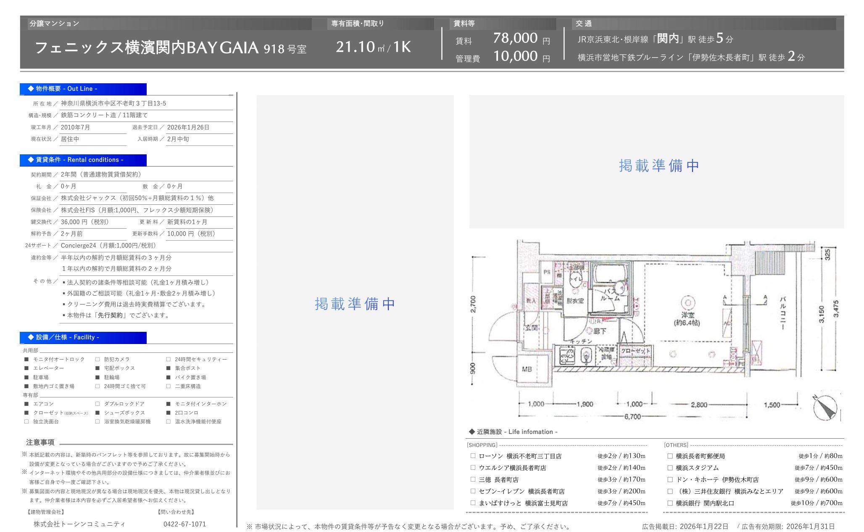Check the ローソン 横浜不老町三丁目店 box
864x532 pixels.
tap(473, 456)
